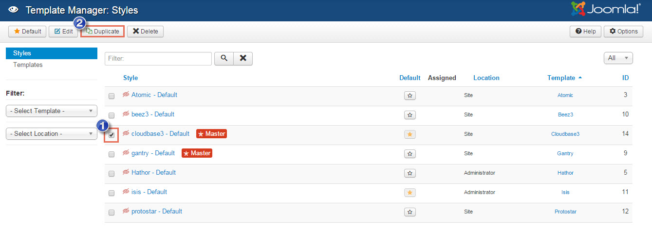Click the Beez3 template link
Image resolution: width=652 pixels, height=229 pixels.
click(565, 114)
